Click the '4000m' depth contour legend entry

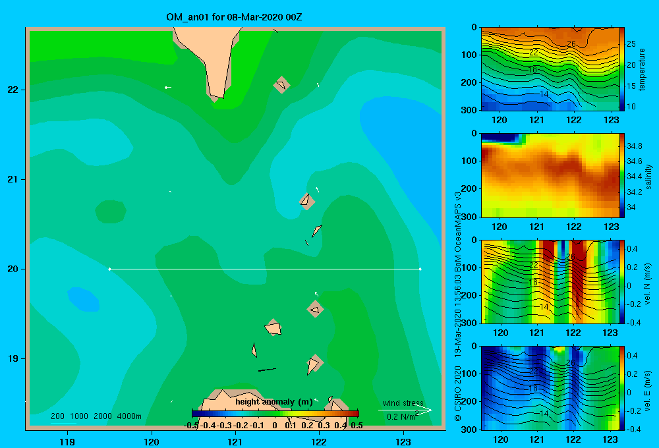click(x=129, y=416)
